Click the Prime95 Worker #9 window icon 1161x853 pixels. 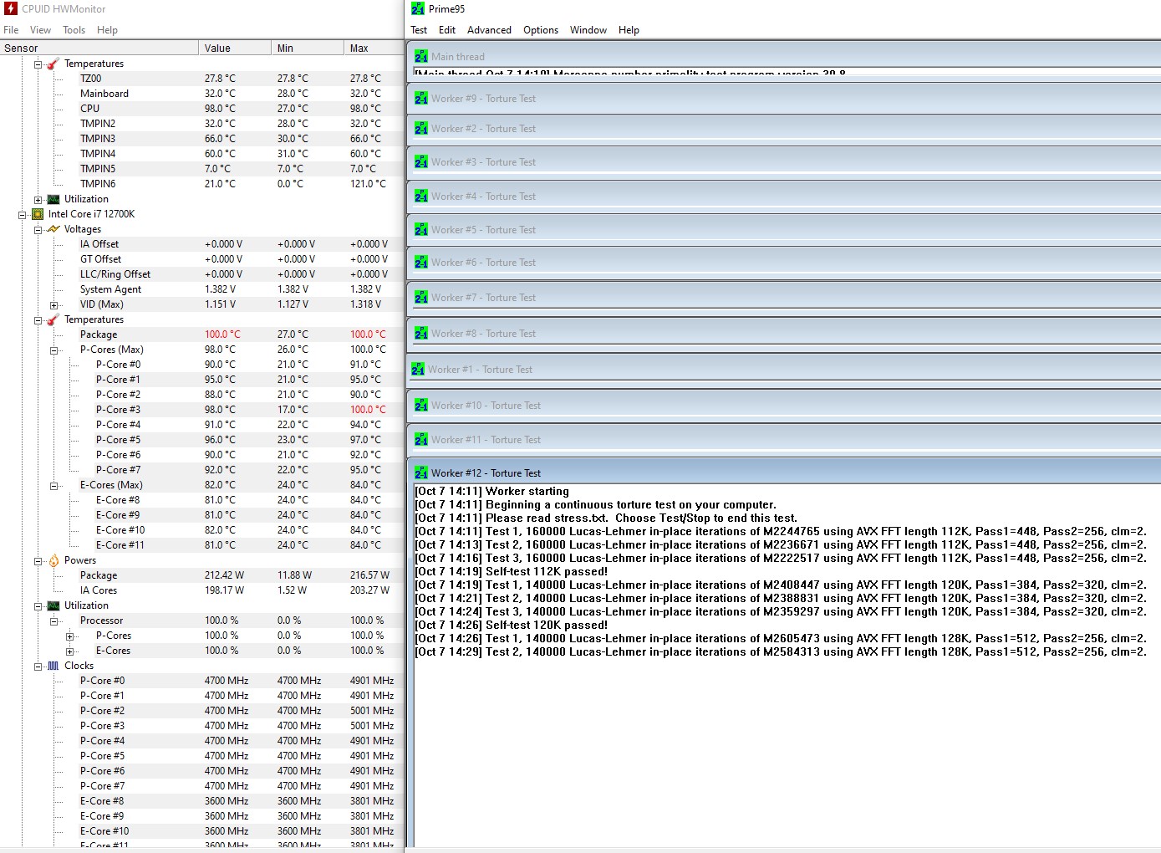[421, 99]
